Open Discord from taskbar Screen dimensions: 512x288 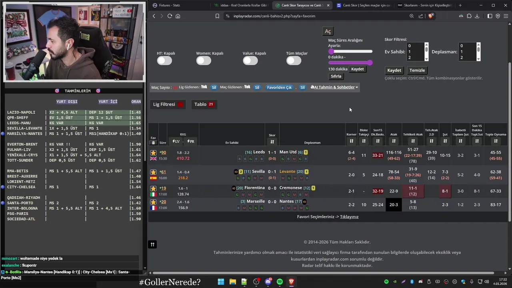click(268, 282)
